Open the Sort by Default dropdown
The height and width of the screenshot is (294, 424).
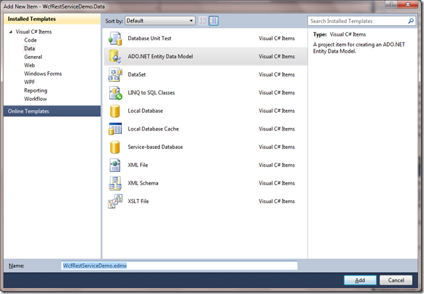click(x=160, y=20)
